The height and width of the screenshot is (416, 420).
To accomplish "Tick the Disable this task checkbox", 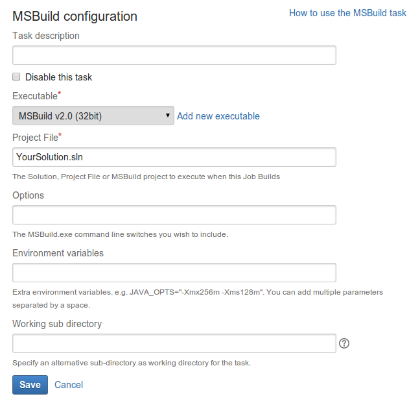I will tap(16, 77).
